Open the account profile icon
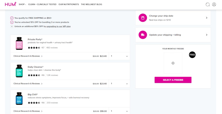The height and width of the screenshot is (114, 222). pyautogui.click(x=214, y=4)
